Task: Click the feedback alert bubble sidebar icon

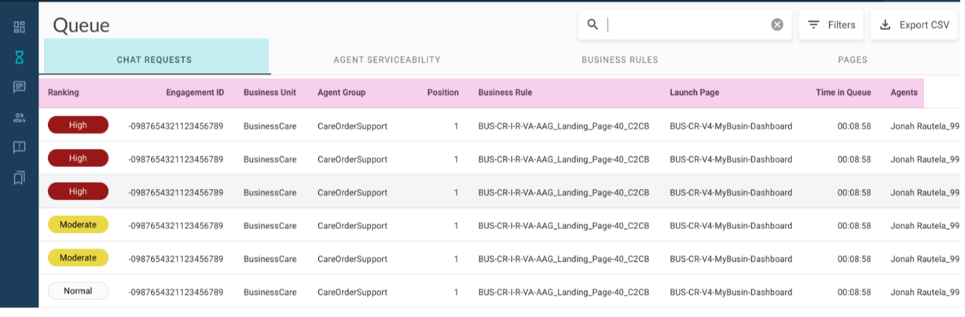Action: (20, 148)
